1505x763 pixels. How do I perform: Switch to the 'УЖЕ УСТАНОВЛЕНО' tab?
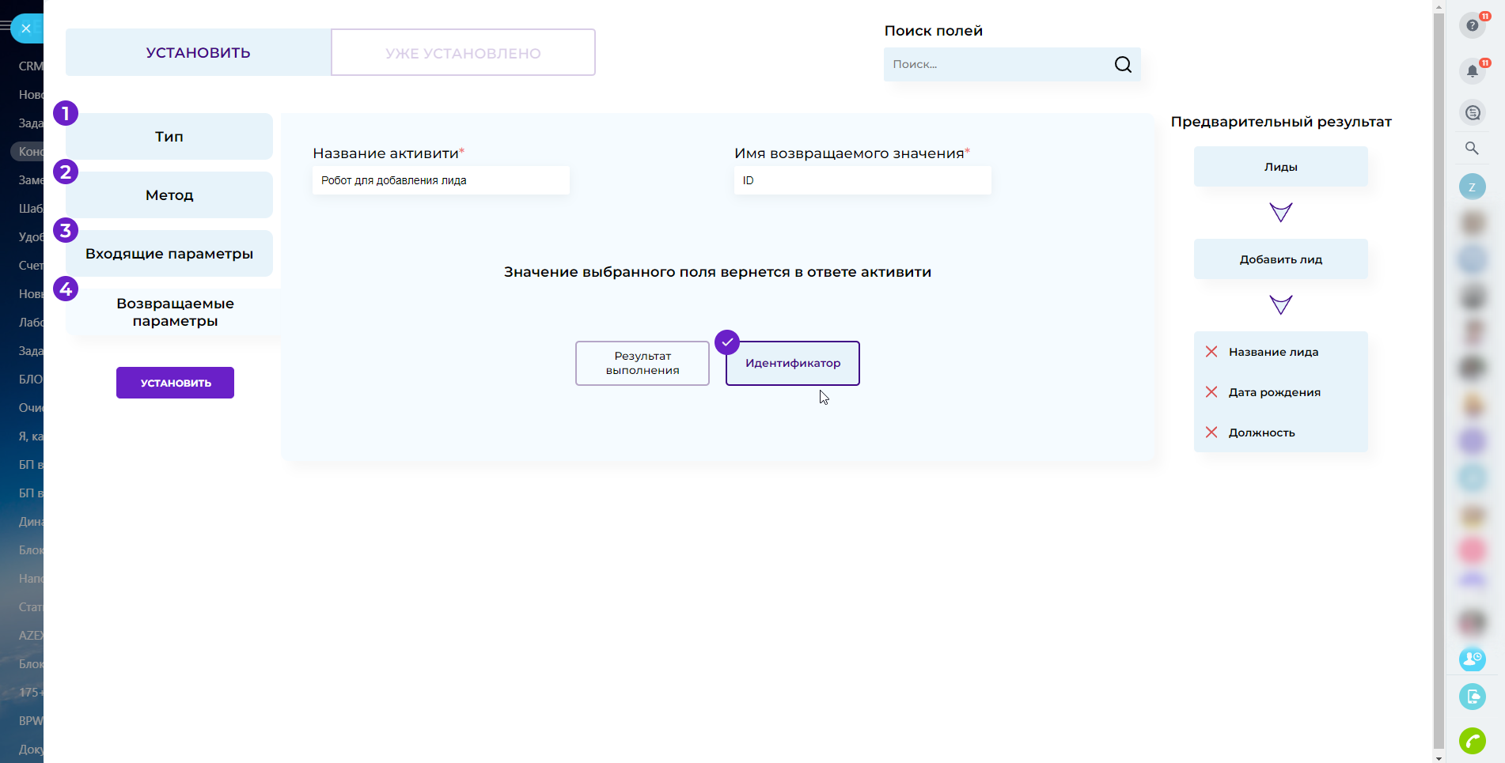pyautogui.click(x=463, y=52)
